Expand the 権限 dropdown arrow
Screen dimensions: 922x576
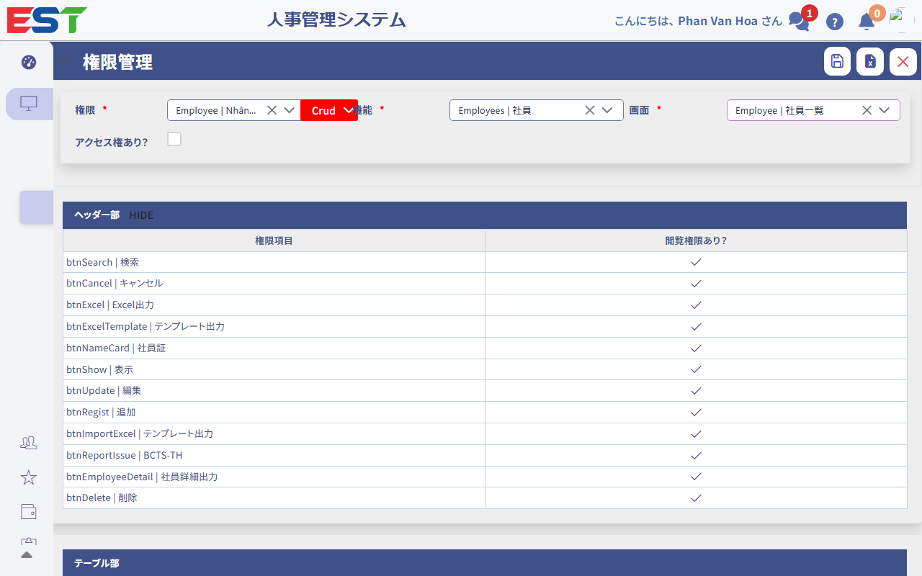pyautogui.click(x=290, y=110)
